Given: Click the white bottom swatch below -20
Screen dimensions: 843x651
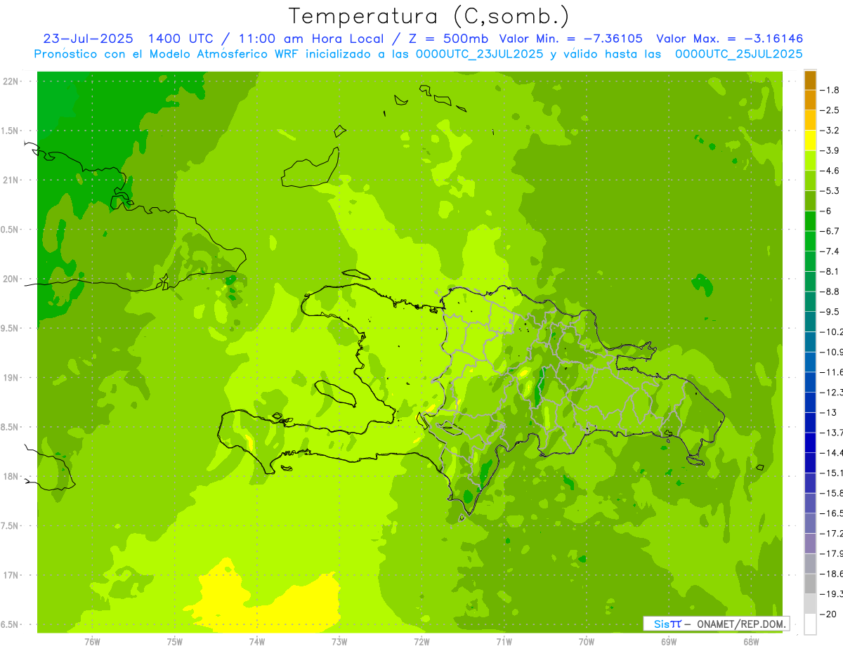Looking at the screenshot, I should point(810,624).
